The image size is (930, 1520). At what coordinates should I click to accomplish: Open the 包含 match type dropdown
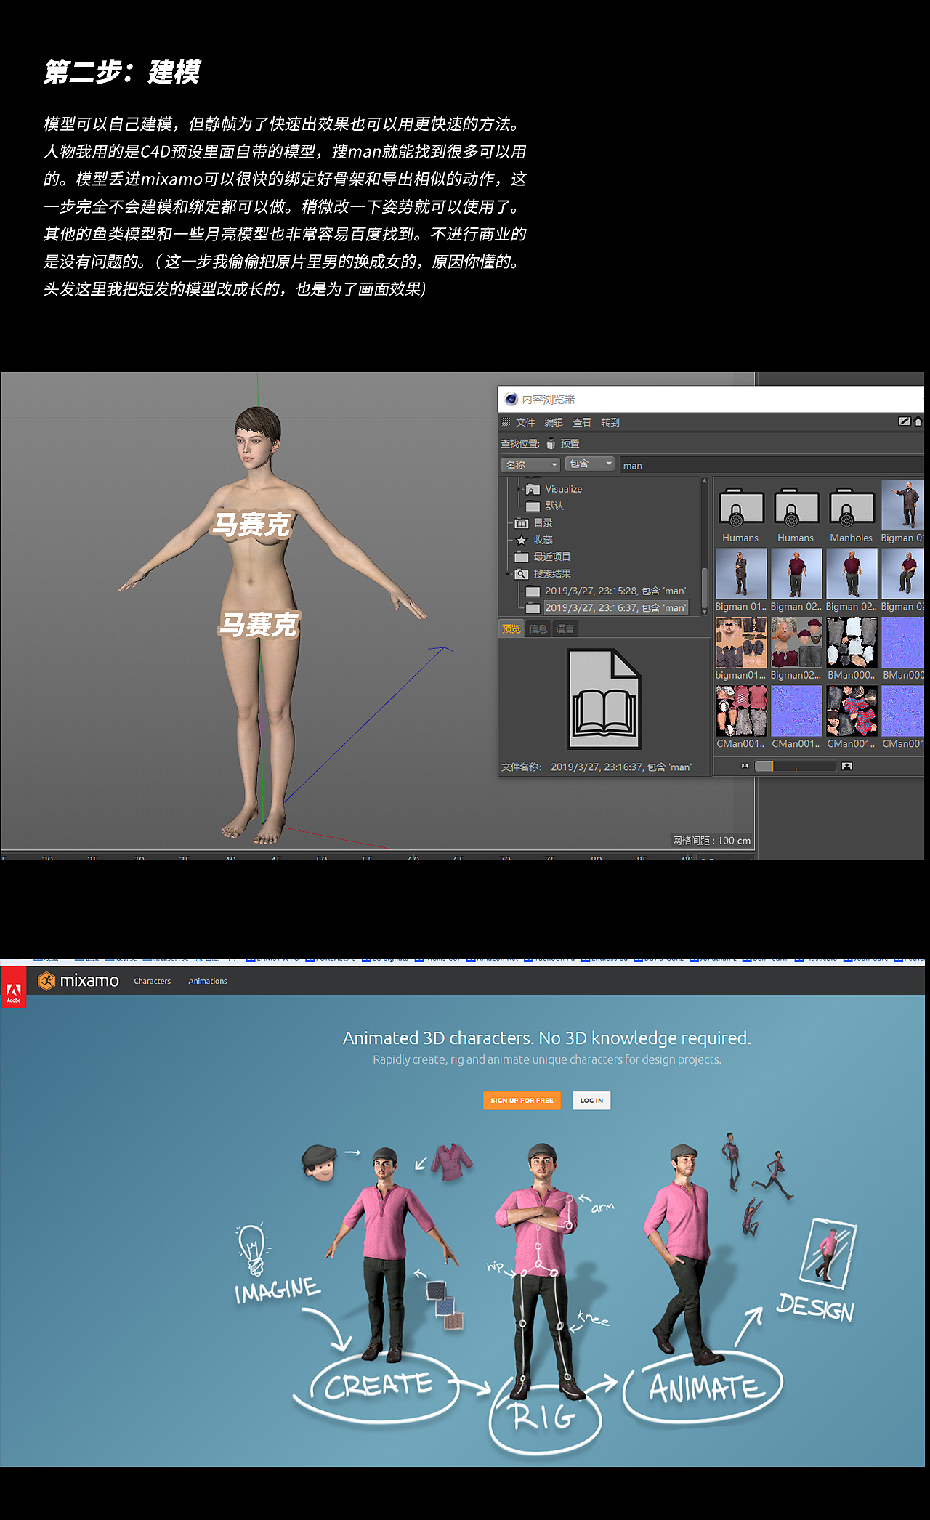(590, 464)
